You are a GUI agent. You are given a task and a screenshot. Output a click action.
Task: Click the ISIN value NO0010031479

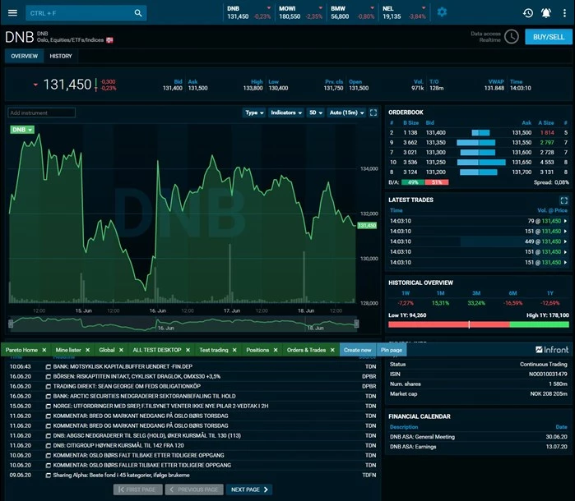click(548, 375)
